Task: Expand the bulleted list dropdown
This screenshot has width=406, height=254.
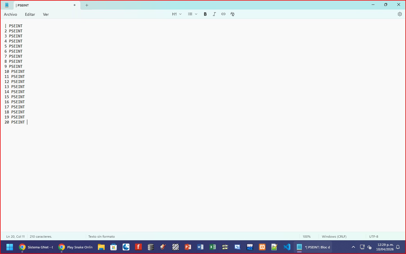Action: pyautogui.click(x=192, y=14)
